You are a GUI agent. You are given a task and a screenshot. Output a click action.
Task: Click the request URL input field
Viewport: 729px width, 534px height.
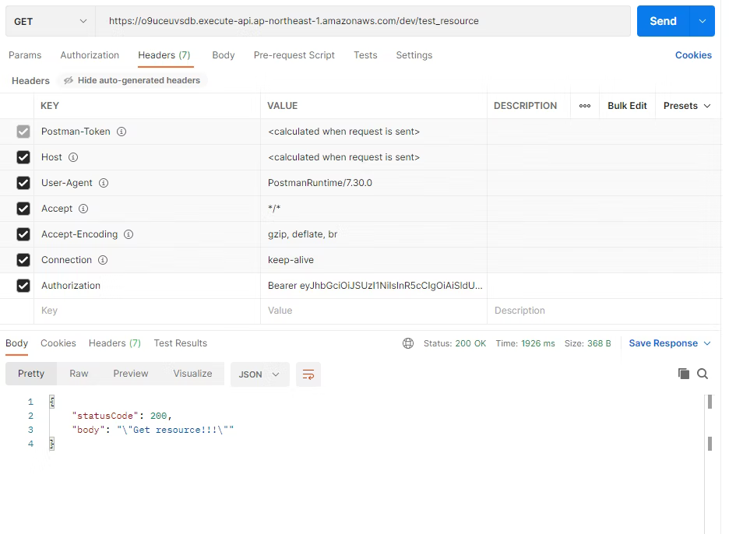[363, 21]
